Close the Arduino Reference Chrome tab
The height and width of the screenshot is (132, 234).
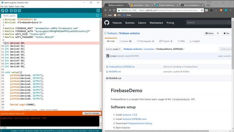coord(177,5)
